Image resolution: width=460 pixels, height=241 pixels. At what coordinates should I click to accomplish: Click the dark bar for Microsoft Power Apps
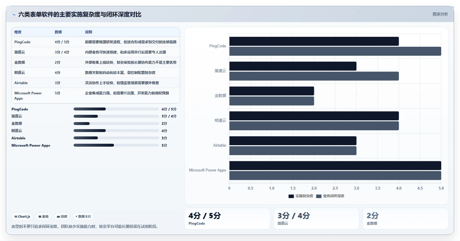pos(335,165)
